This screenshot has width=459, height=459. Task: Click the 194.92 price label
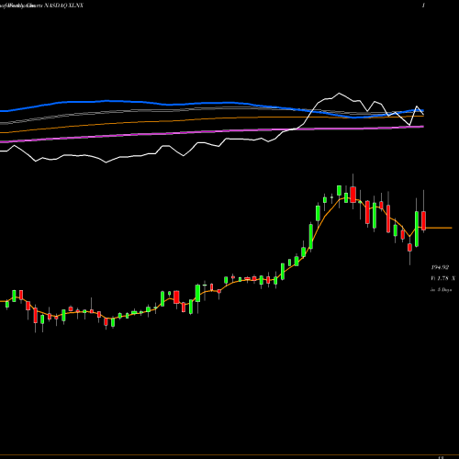point(440,267)
